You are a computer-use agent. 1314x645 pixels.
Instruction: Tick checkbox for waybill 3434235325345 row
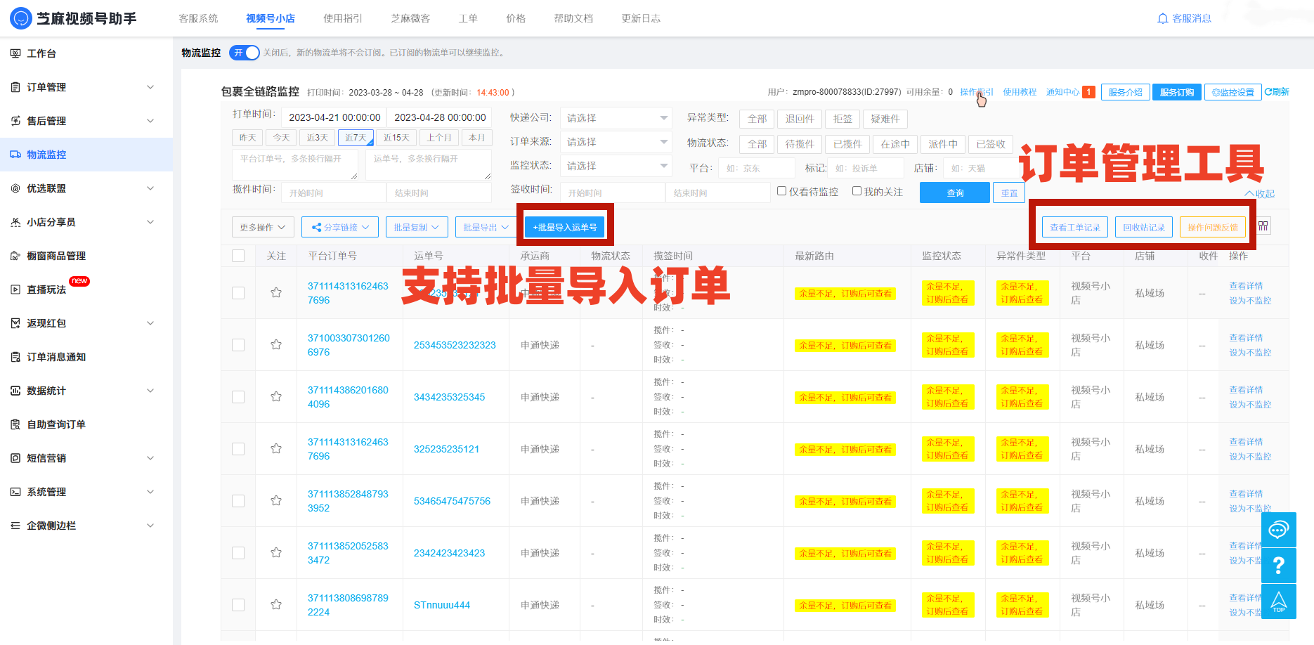click(238, 397)
